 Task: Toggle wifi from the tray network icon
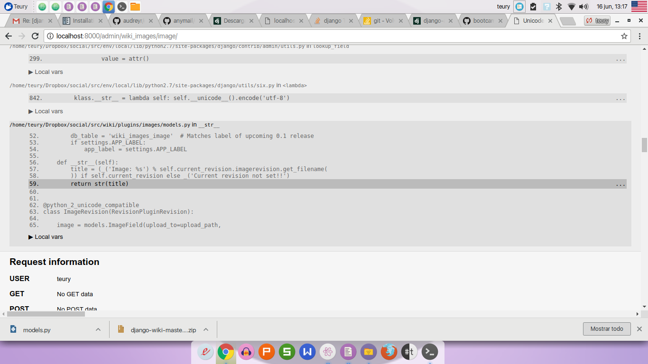[572, 7]
